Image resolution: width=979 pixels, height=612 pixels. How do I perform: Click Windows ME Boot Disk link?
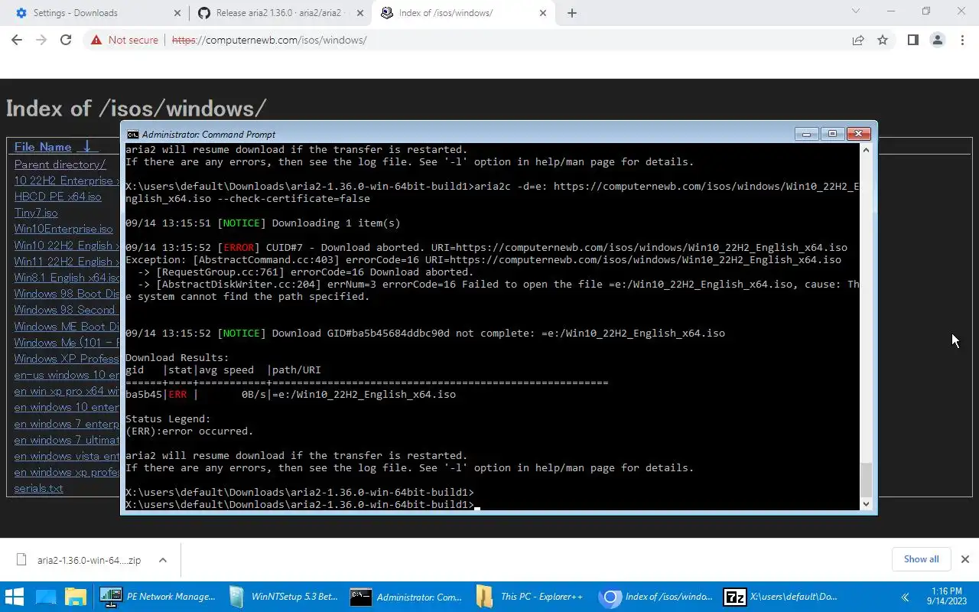[67, 327]
